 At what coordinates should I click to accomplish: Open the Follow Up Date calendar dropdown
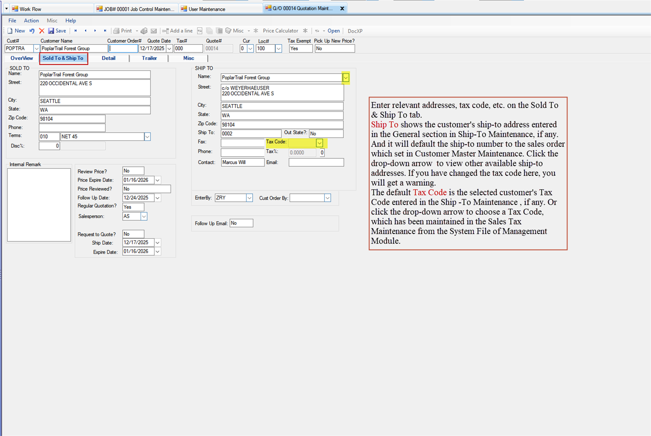[157, 198]
